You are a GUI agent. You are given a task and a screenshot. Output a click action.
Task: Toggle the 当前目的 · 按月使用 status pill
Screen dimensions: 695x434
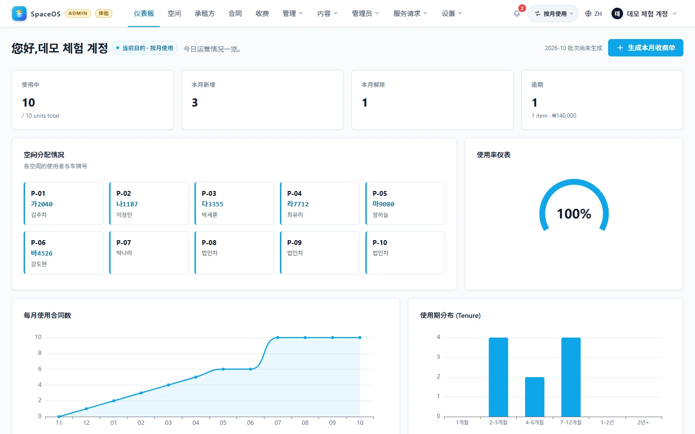tap(145, 48)
